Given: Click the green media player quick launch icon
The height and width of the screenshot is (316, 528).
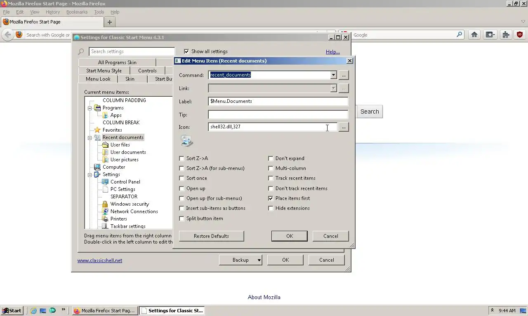Looking at the screenshot, I should [x=52, y=311].
